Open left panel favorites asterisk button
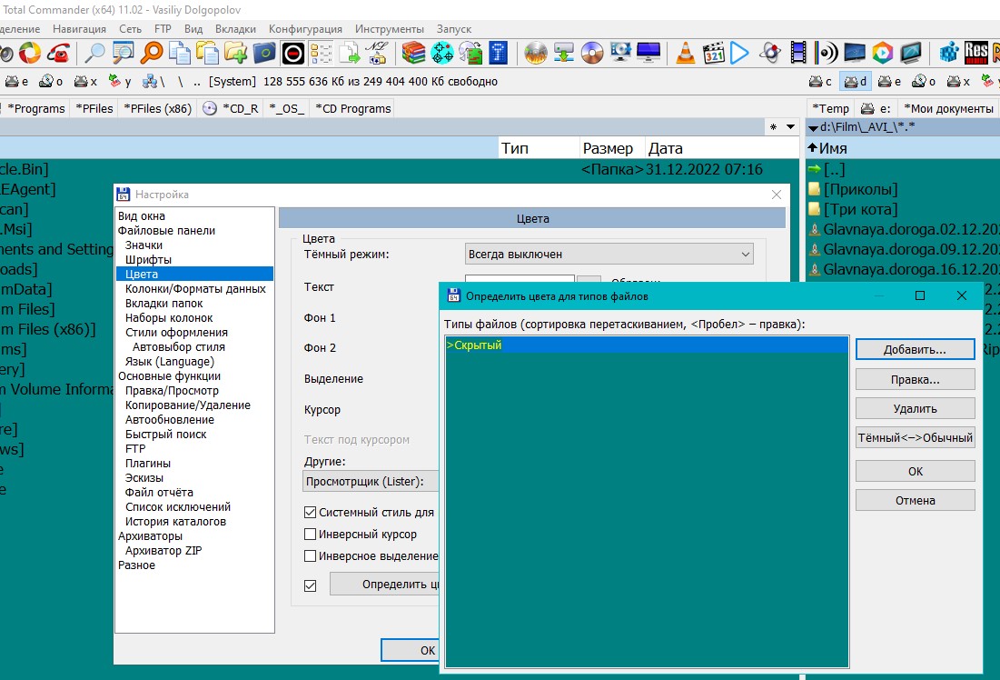Image resolution: width=1000 pixels, height=680 pixels. 773,127
